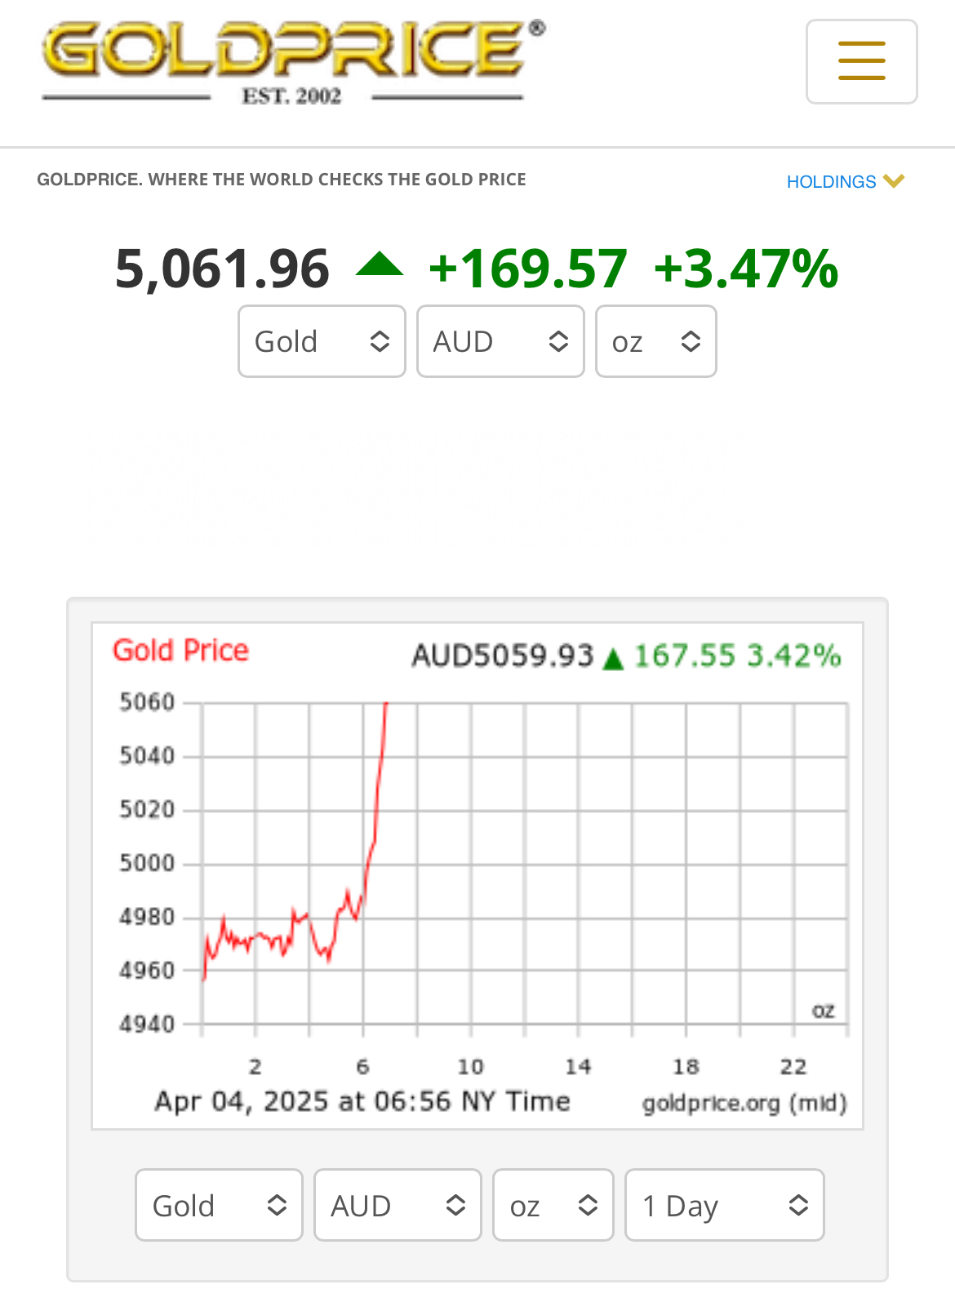Open the chart's Gold metal selector
This screenshot has height=1289, width=955.
tap(219, 1205)
